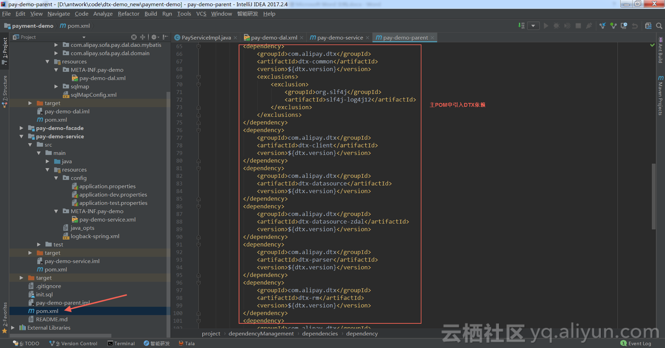665x348 pixels.
Task: Switch to the pay-demo-service tab
Action: point(340,37)
